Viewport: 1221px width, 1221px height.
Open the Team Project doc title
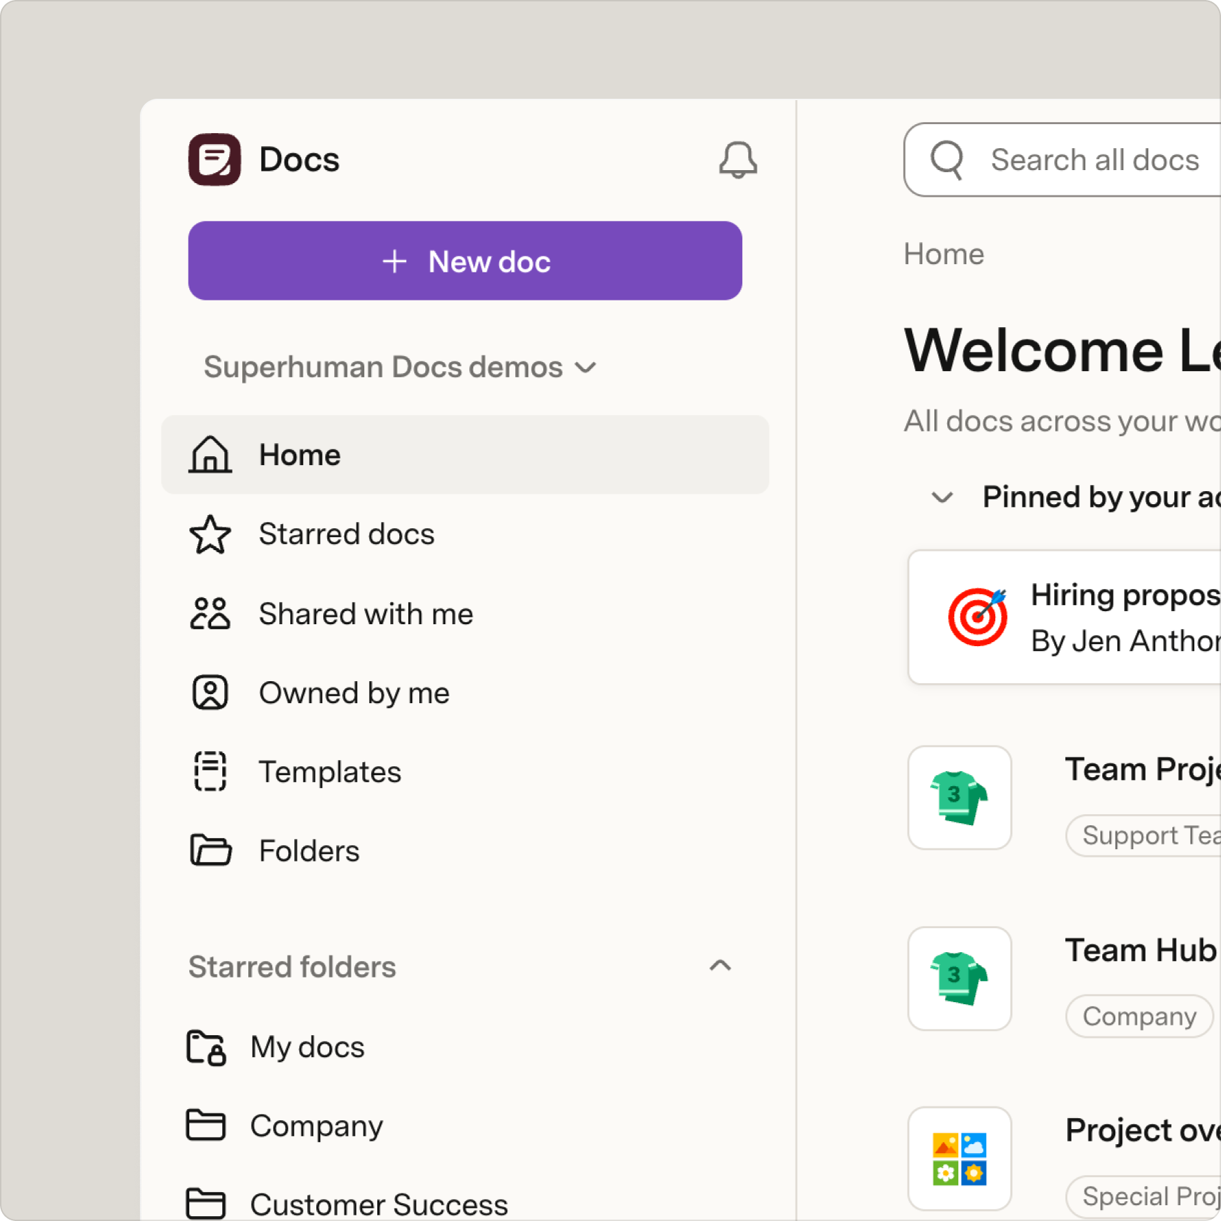(1143, 769)
